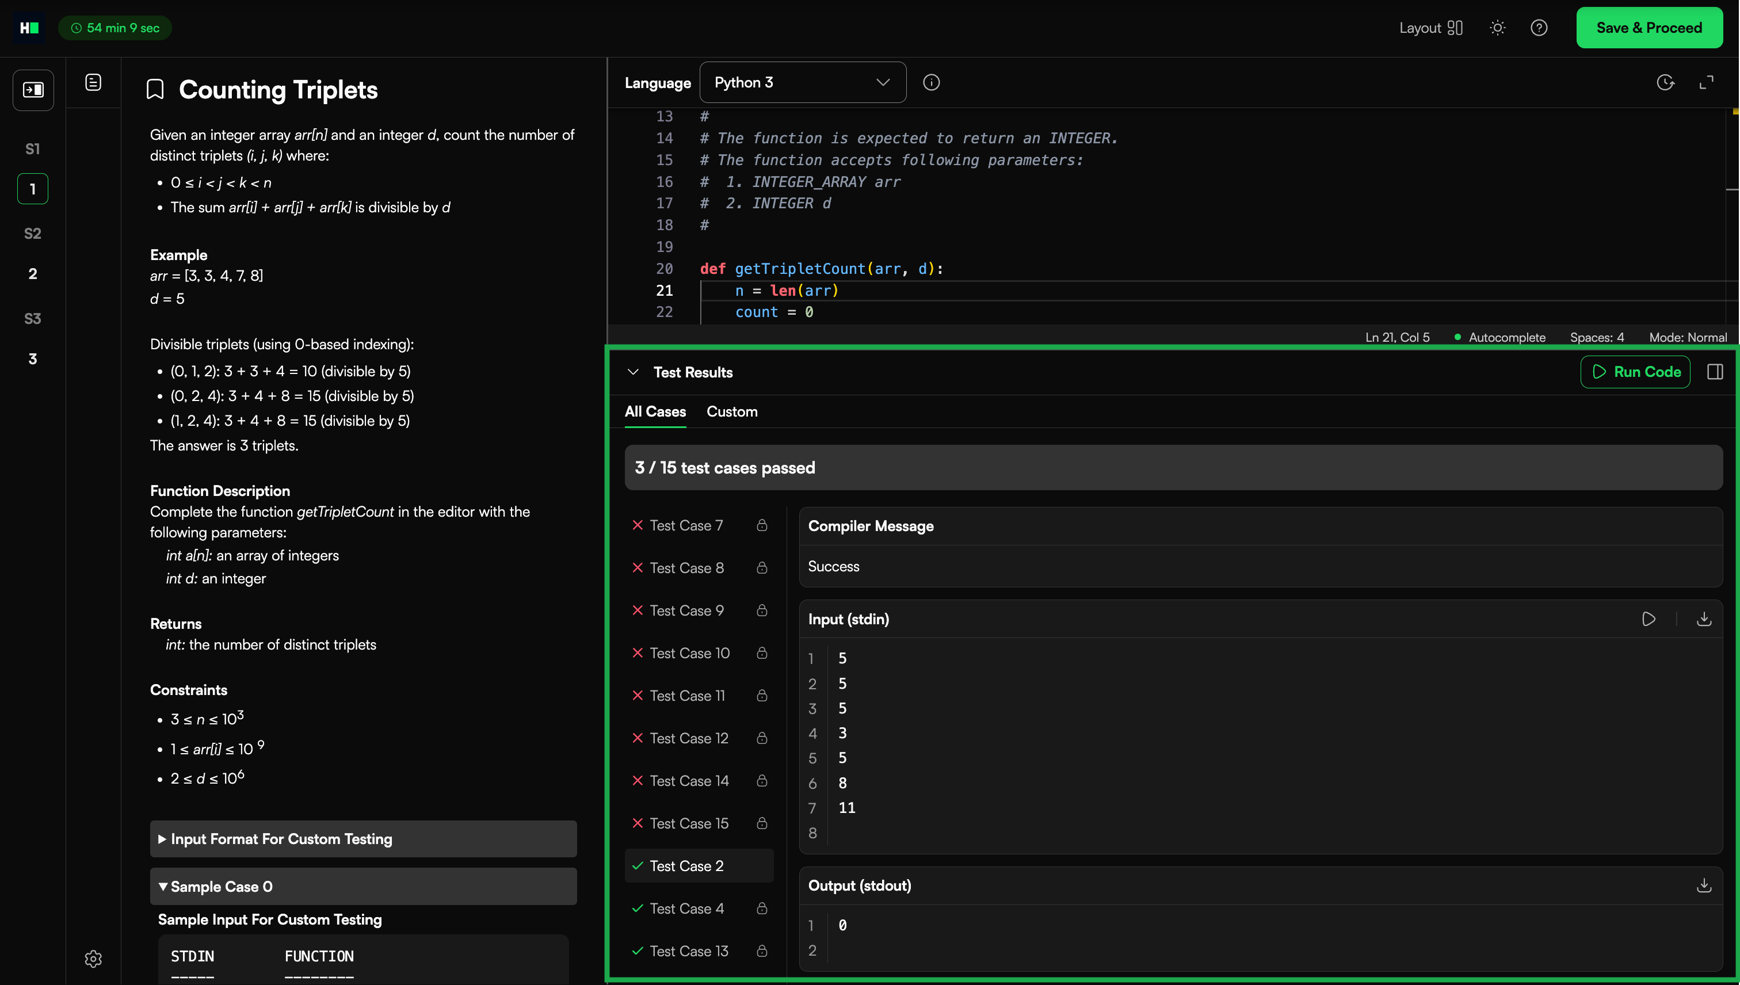Click the Run Code button
Screen dimensions: 1740x985
(1635, 372)
